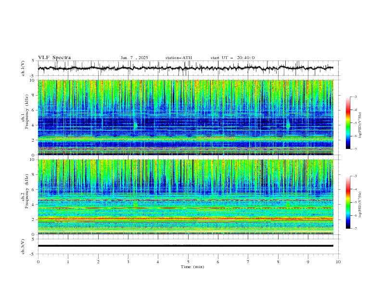Click the "VLF Spectra" title text
381x294 pixels.
click(54, 58)
